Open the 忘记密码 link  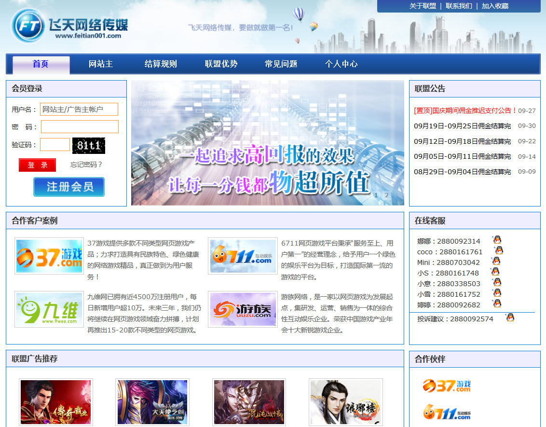click(x=86, y=165)
